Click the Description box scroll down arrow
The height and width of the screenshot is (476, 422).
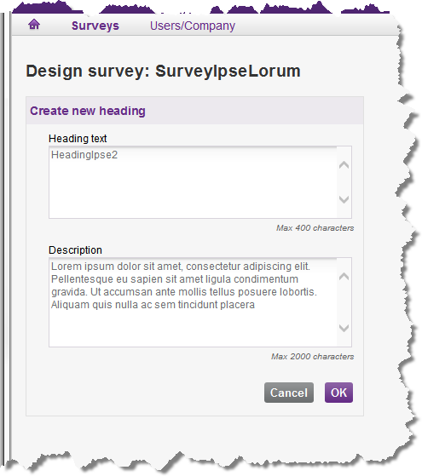(344, 328)
